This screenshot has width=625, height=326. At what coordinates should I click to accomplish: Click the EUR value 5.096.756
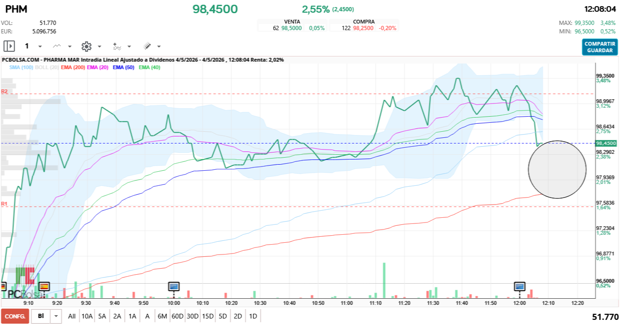tap(44, 32)
